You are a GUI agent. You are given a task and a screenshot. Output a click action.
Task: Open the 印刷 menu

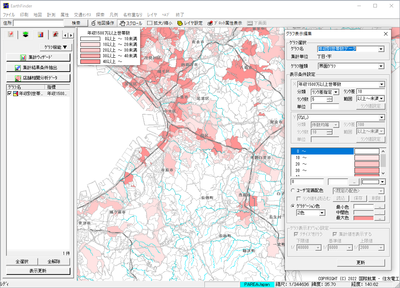click(x=24, y=15)
